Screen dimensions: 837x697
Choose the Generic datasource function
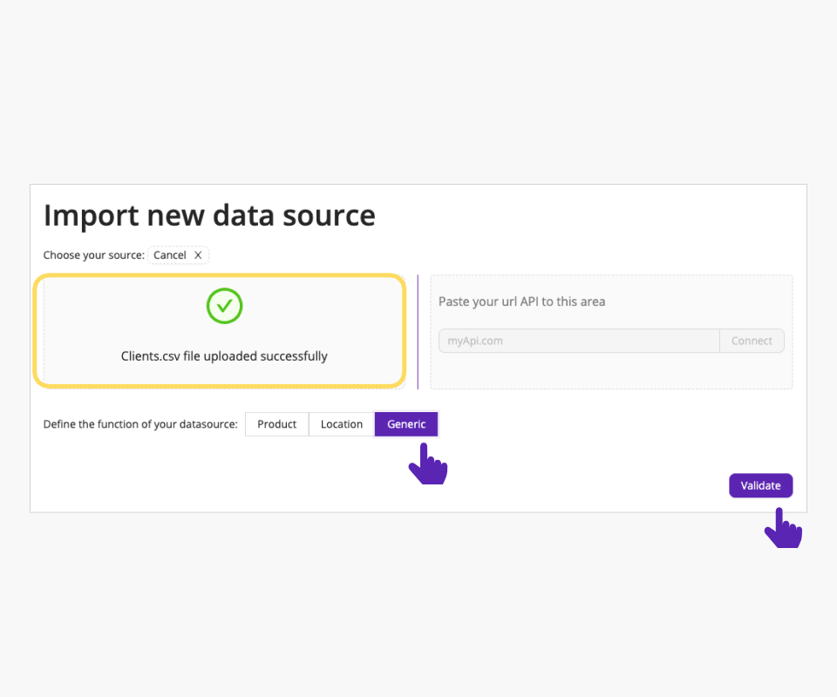tap(406, 424)
